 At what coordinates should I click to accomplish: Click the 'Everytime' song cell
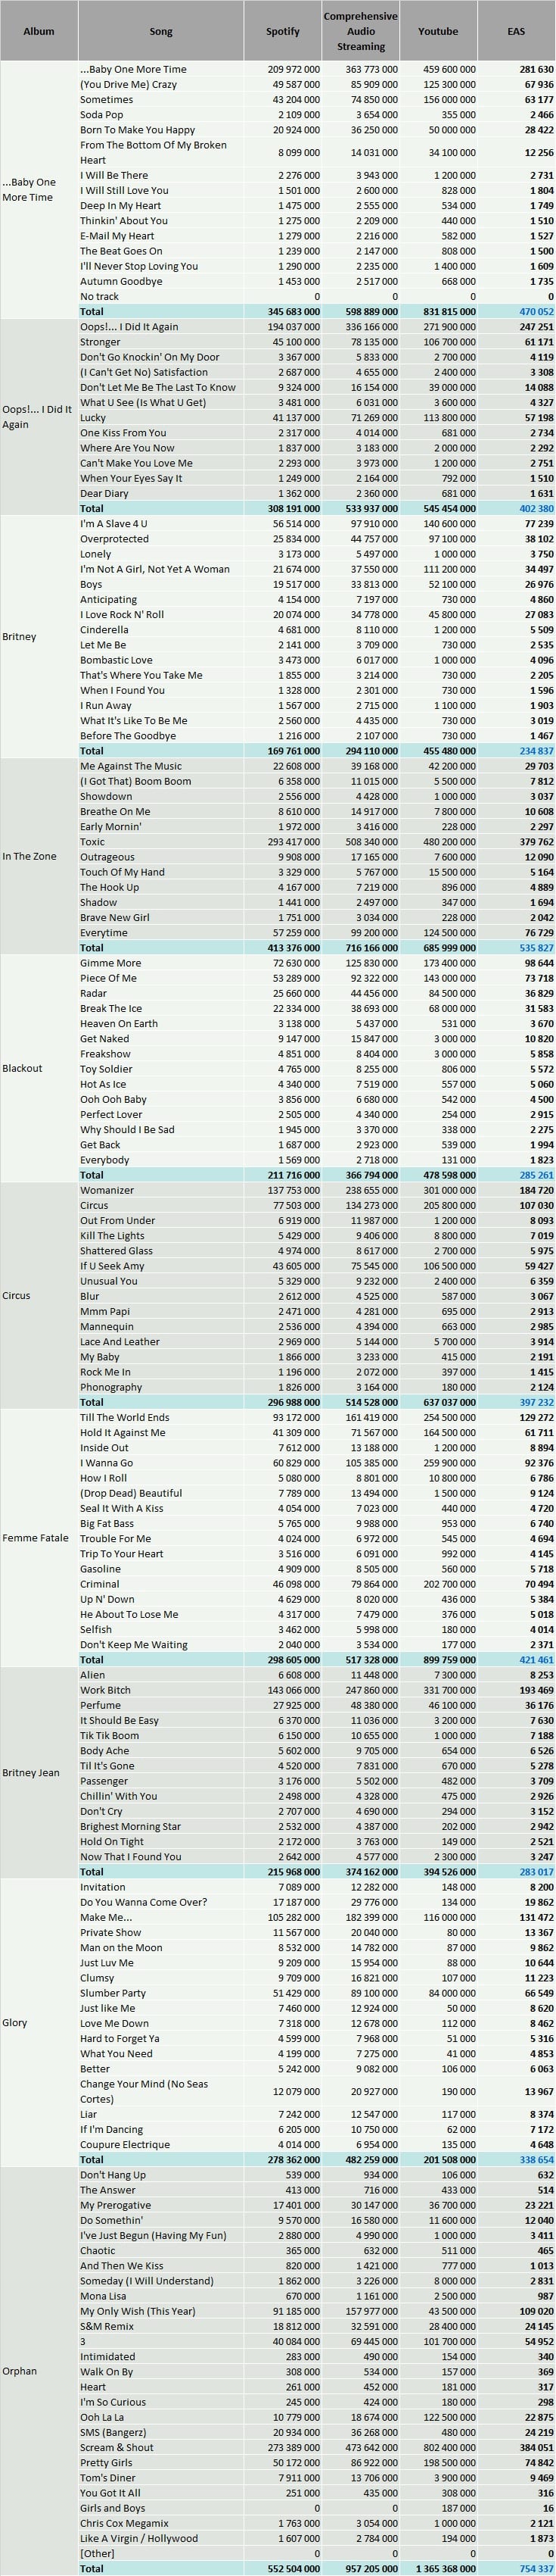pyautogui.click(x=160, y=933)
